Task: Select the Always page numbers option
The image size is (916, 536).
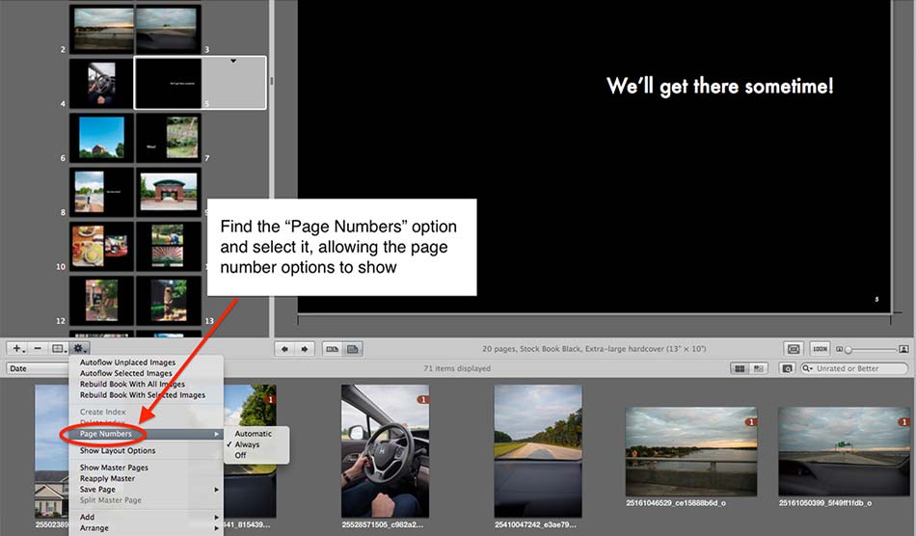Action: [248, 444]
